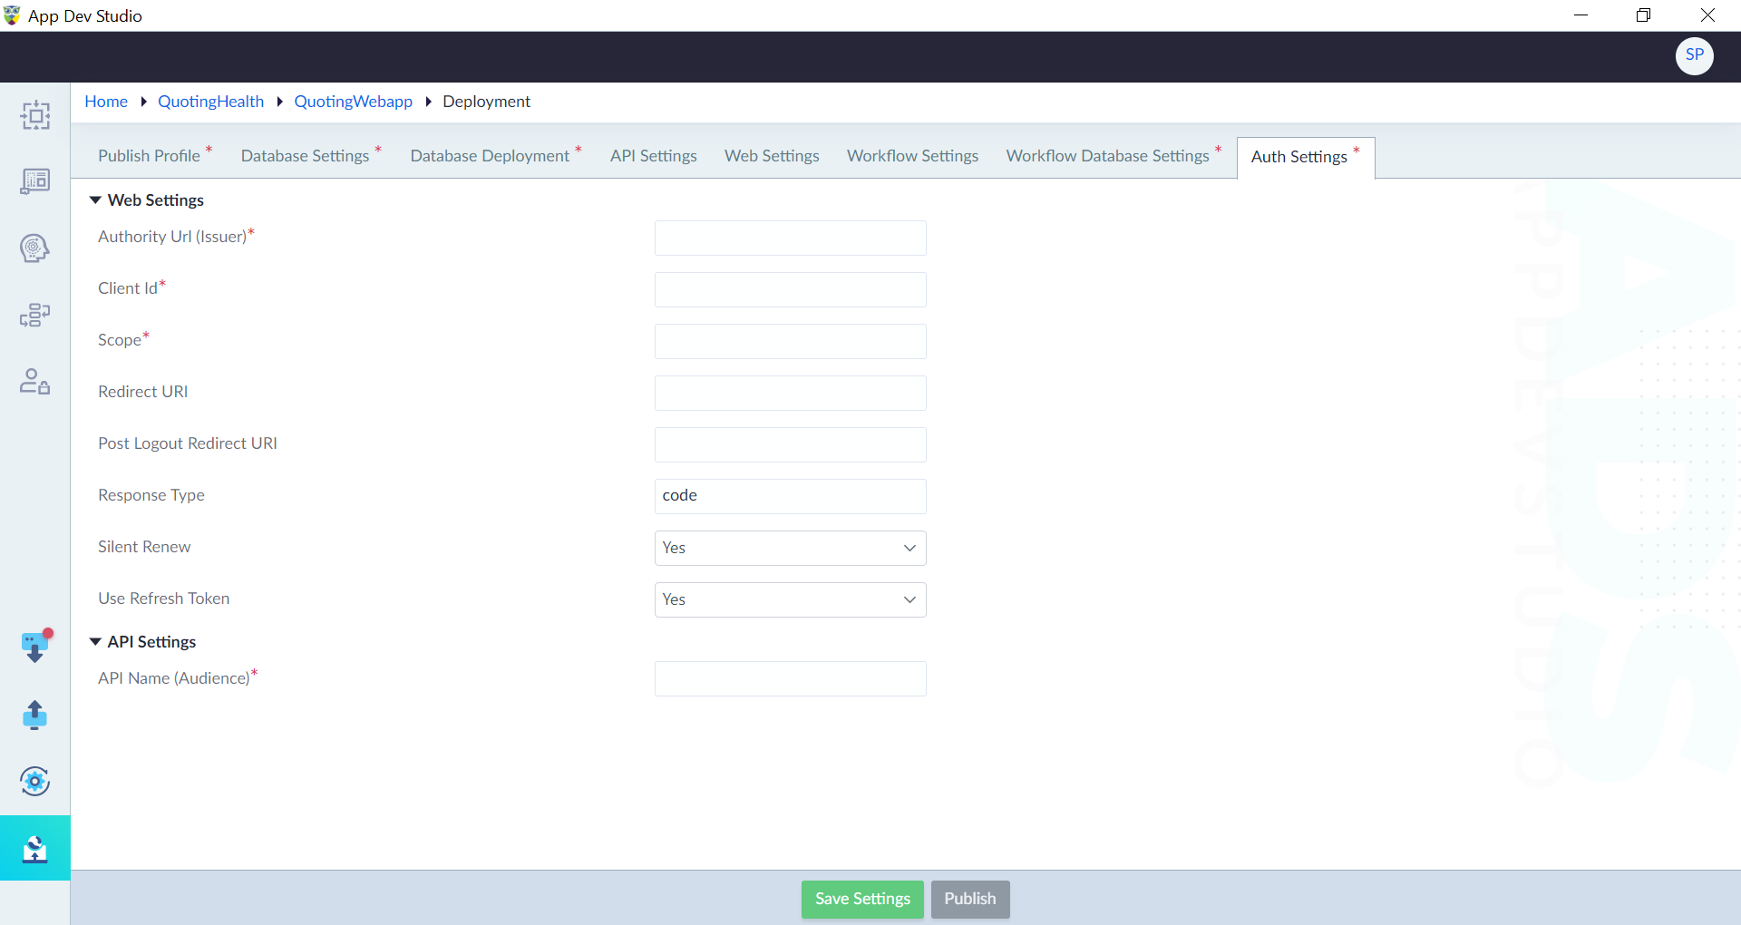Viewport: 1741px width, 925px height.
Task: Collapse the Web Settings section
Action: [95, 200]
